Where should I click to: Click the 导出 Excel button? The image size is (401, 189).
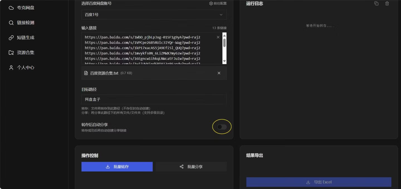click(x=319, y=182)
